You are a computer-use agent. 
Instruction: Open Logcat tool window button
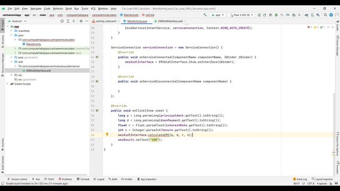99,179
